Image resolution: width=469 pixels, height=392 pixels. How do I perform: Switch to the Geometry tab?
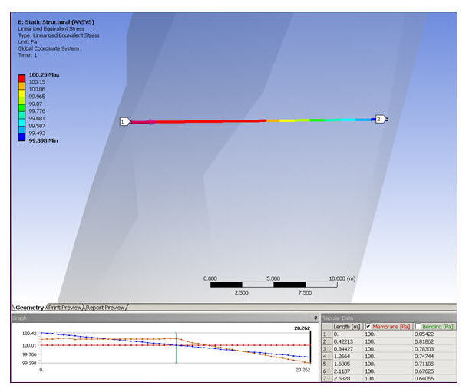pyautogui.click(x=28, y=308)
